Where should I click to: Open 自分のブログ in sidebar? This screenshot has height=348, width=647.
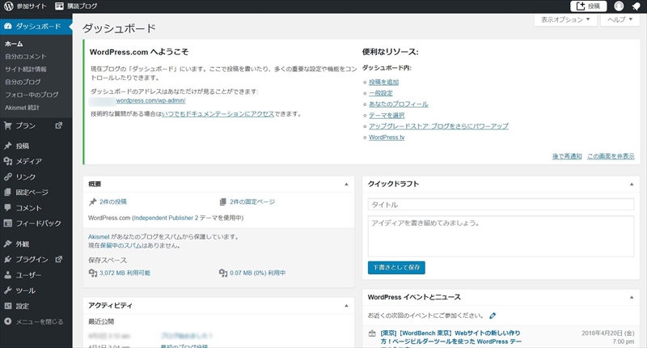tap(23, 83)
